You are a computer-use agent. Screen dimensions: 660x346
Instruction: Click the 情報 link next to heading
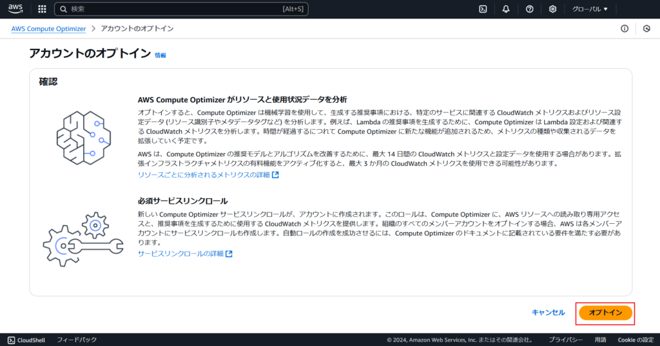click(x=160, y=55)
